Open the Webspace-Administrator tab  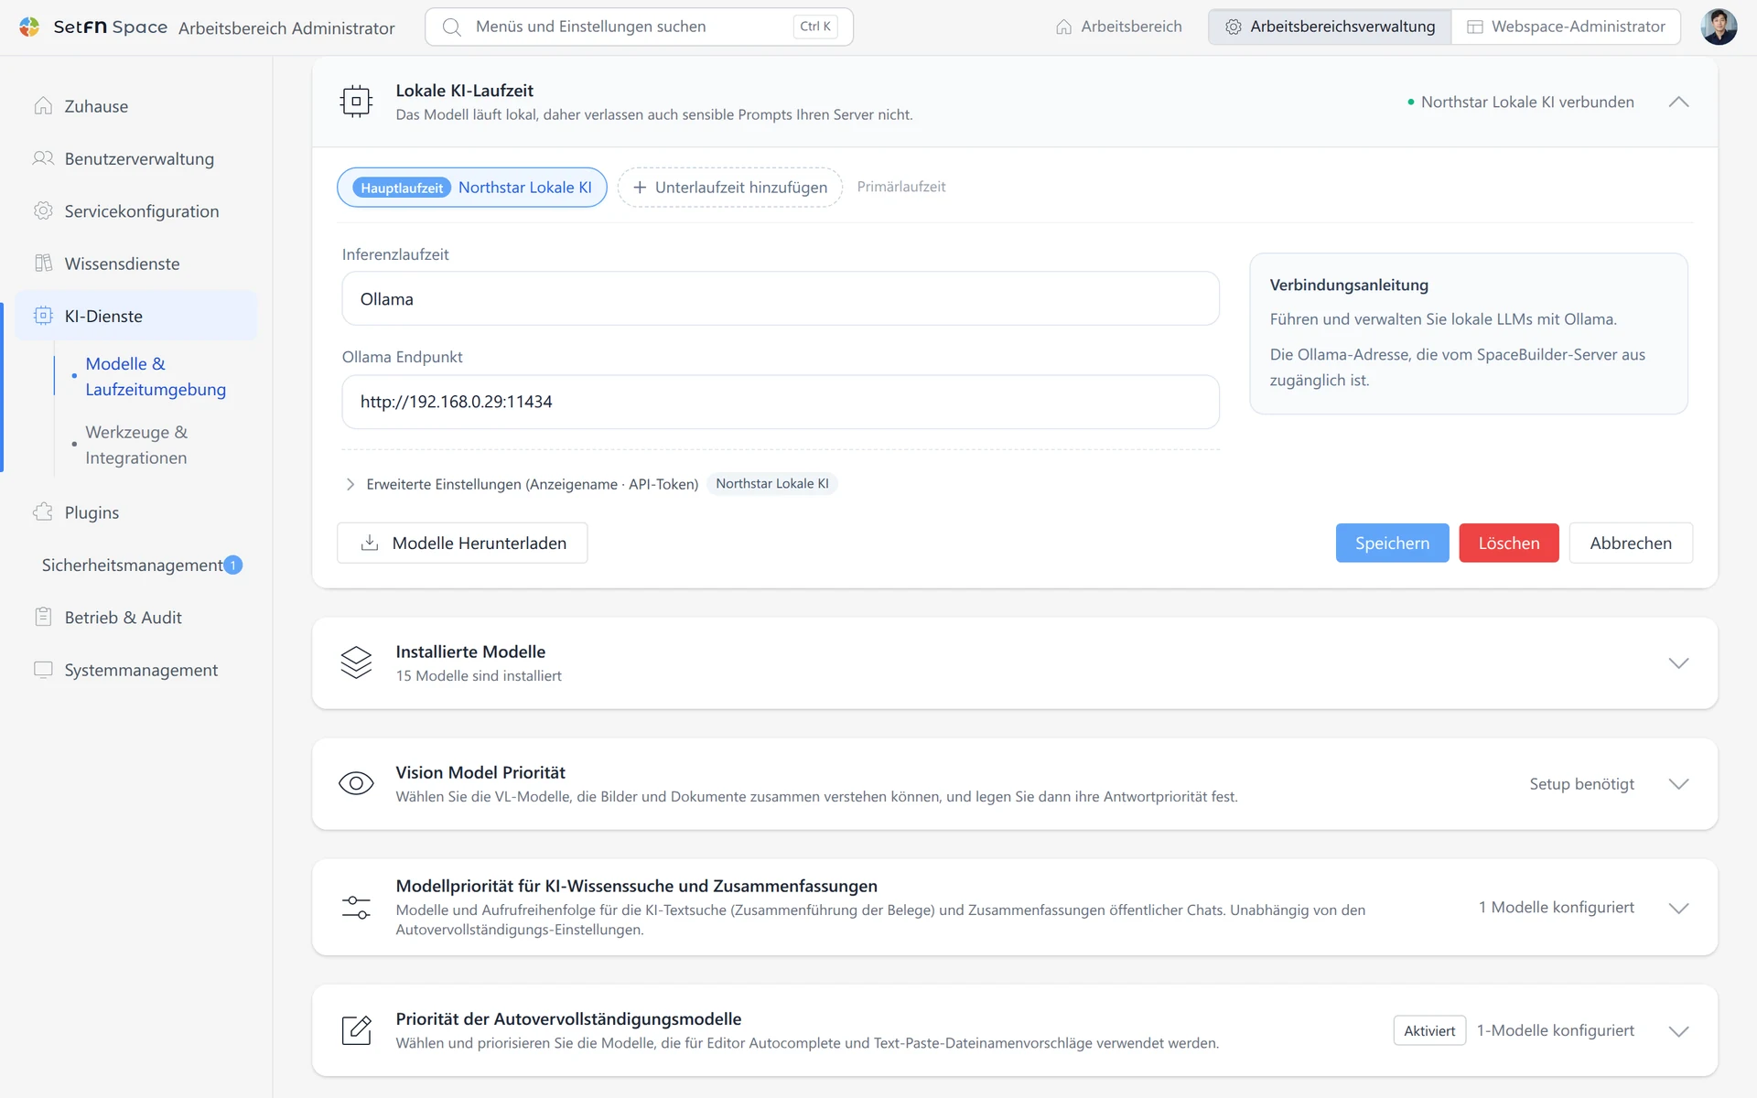coord(1566,27)
